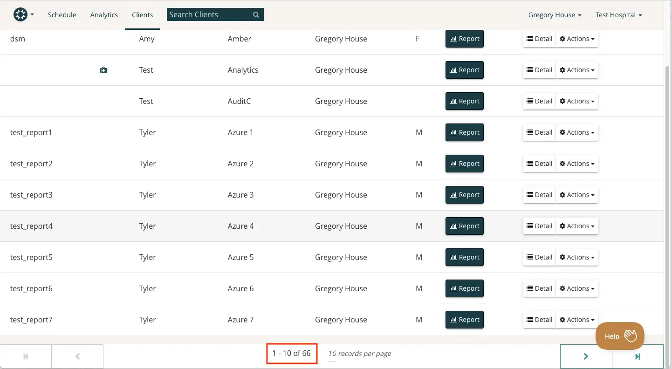Image resolution: width=672 pixels, height=369 pixels.
Task: Expand the Test Hospital dropdown
Action: [619, 14]
